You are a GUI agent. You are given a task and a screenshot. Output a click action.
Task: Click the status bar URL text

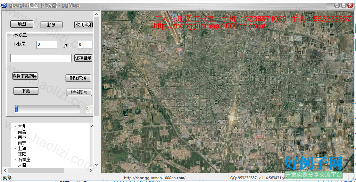(155, 178)
